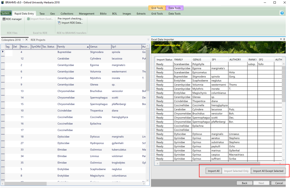Select row marker for record 4 Buprestidae

[x=3, y=52]
